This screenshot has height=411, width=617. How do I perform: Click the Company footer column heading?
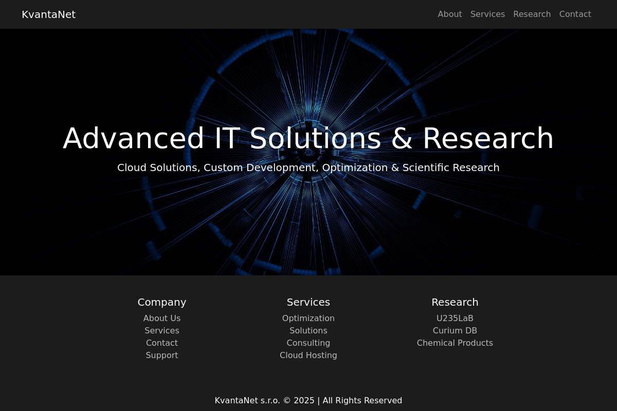pyautogui.click(x=162, y=302)
